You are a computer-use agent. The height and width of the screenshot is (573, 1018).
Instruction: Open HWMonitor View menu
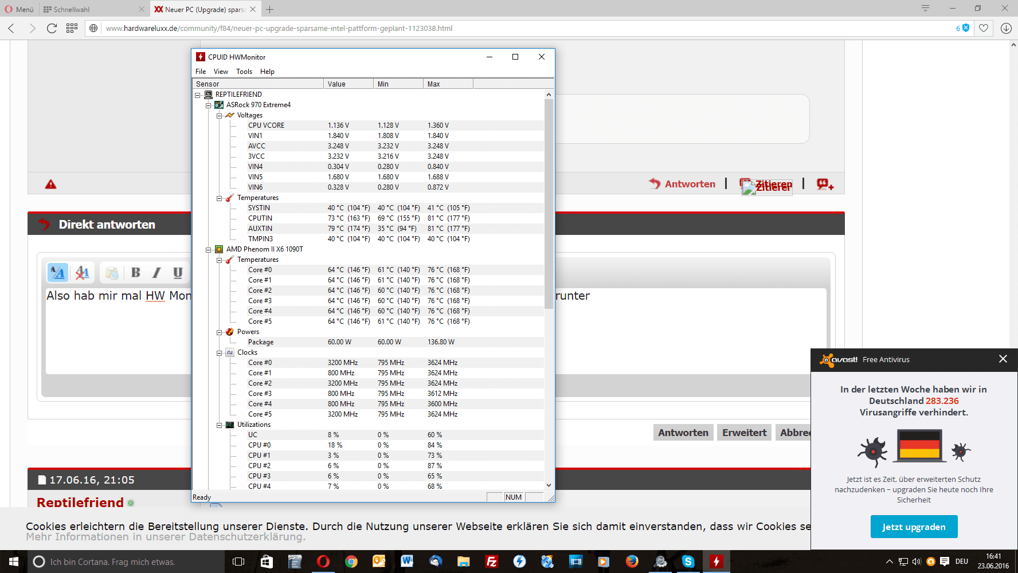pos(221,72)
